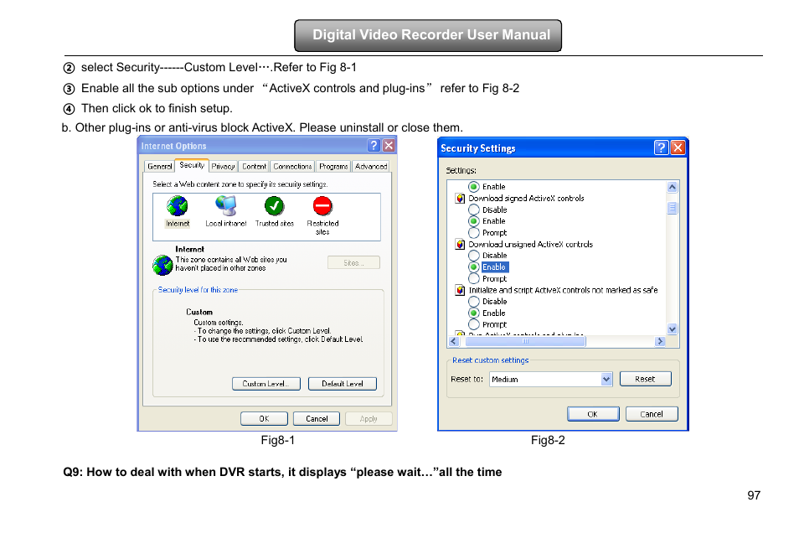Image resolution: width=799 pixels, height=533 pixels.
Task: Click the Sites button
Action: coord(353,262)
